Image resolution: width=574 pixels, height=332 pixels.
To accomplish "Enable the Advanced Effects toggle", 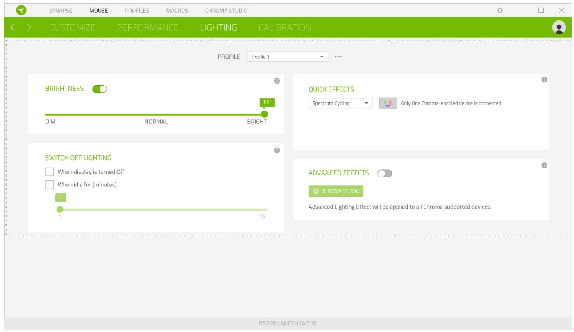I will tap(385, 173).
